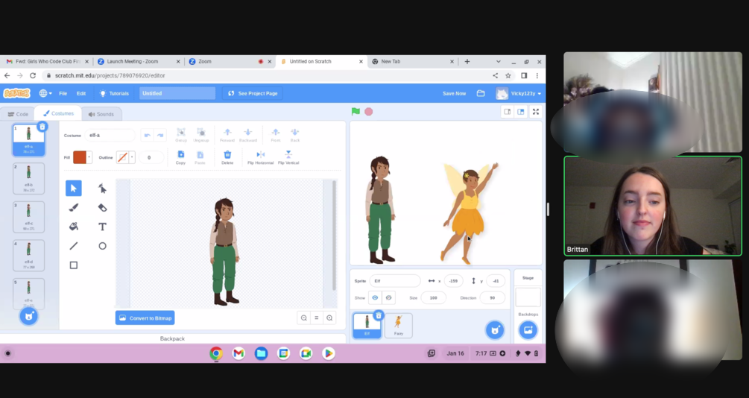Select the Circle shape tool
Image resolution: width=749 pixels, height=398 pixels.
click(102, 246)
